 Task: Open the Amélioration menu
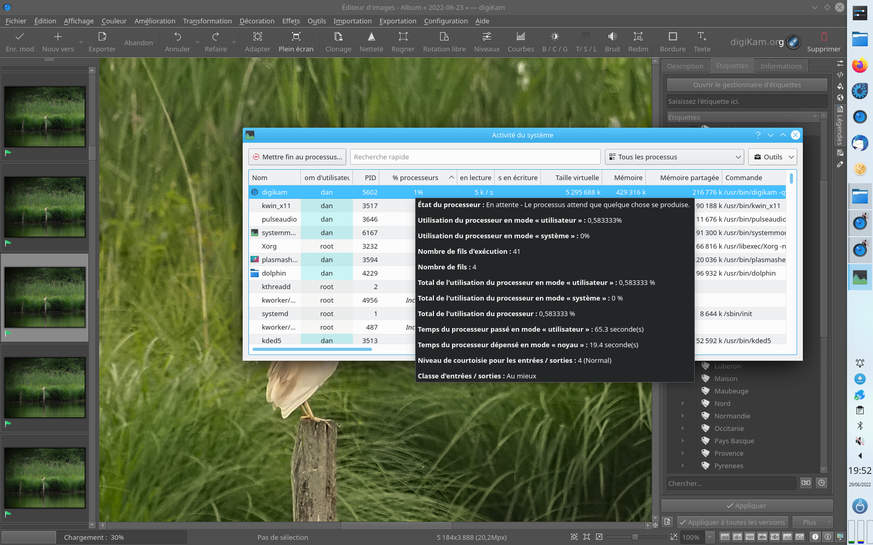coord(155,21)
